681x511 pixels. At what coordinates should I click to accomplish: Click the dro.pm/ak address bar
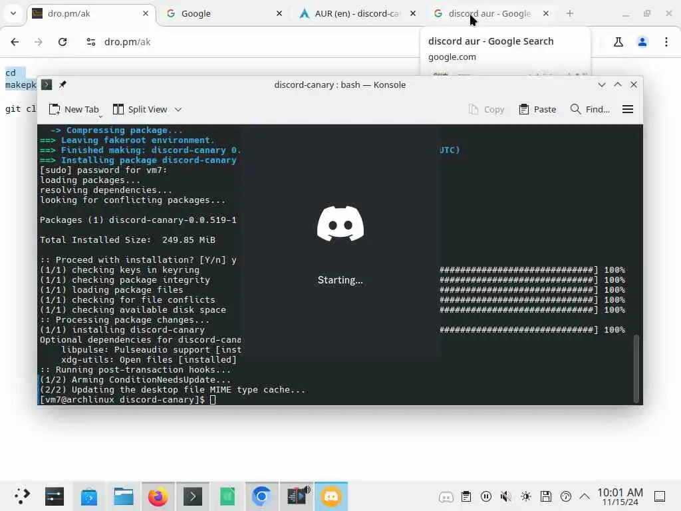click(x=127, y=42)
